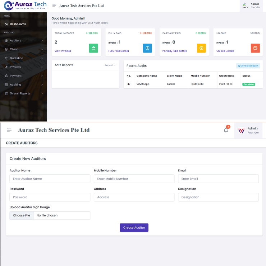Open the Fully Paid Details link
266x266 pixels.
pos(119,51)
